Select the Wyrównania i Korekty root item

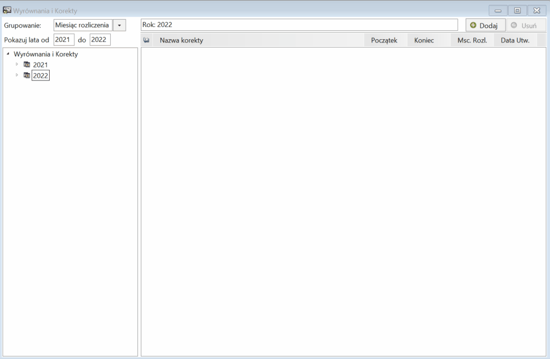(46, 54)
